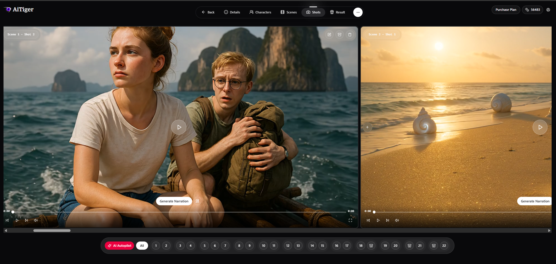Image resolution: width=556 pixels, height=264 pixels.
Task: Edit Scene 1 Shot 2 with pencil icon
Action: coord(329,34)
